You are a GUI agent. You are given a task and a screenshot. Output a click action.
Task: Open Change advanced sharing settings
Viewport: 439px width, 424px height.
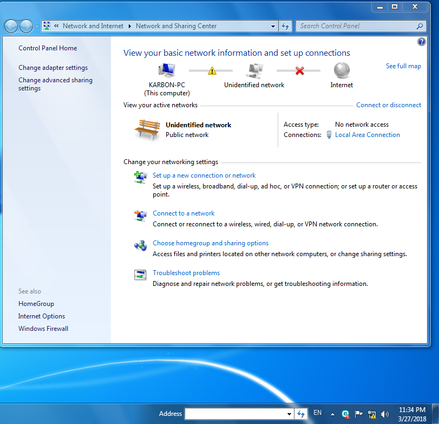[x=55, y=84]
